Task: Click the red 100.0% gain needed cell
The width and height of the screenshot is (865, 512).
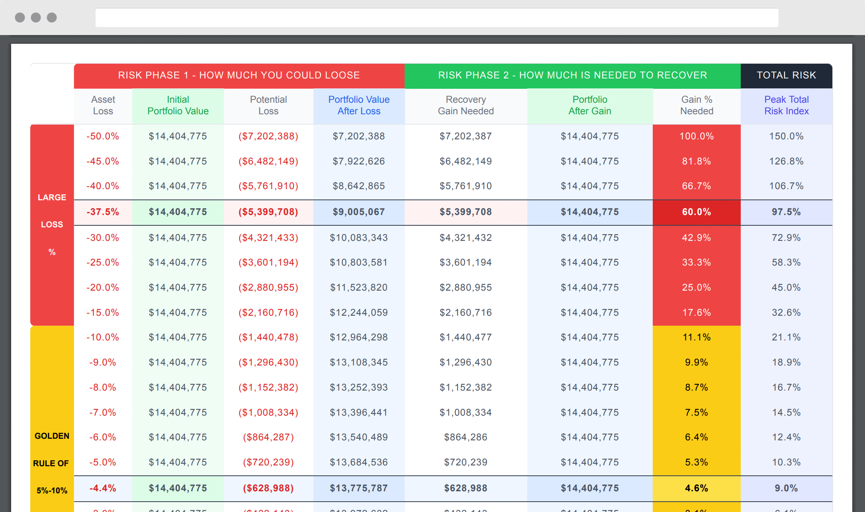Action: 697,136
